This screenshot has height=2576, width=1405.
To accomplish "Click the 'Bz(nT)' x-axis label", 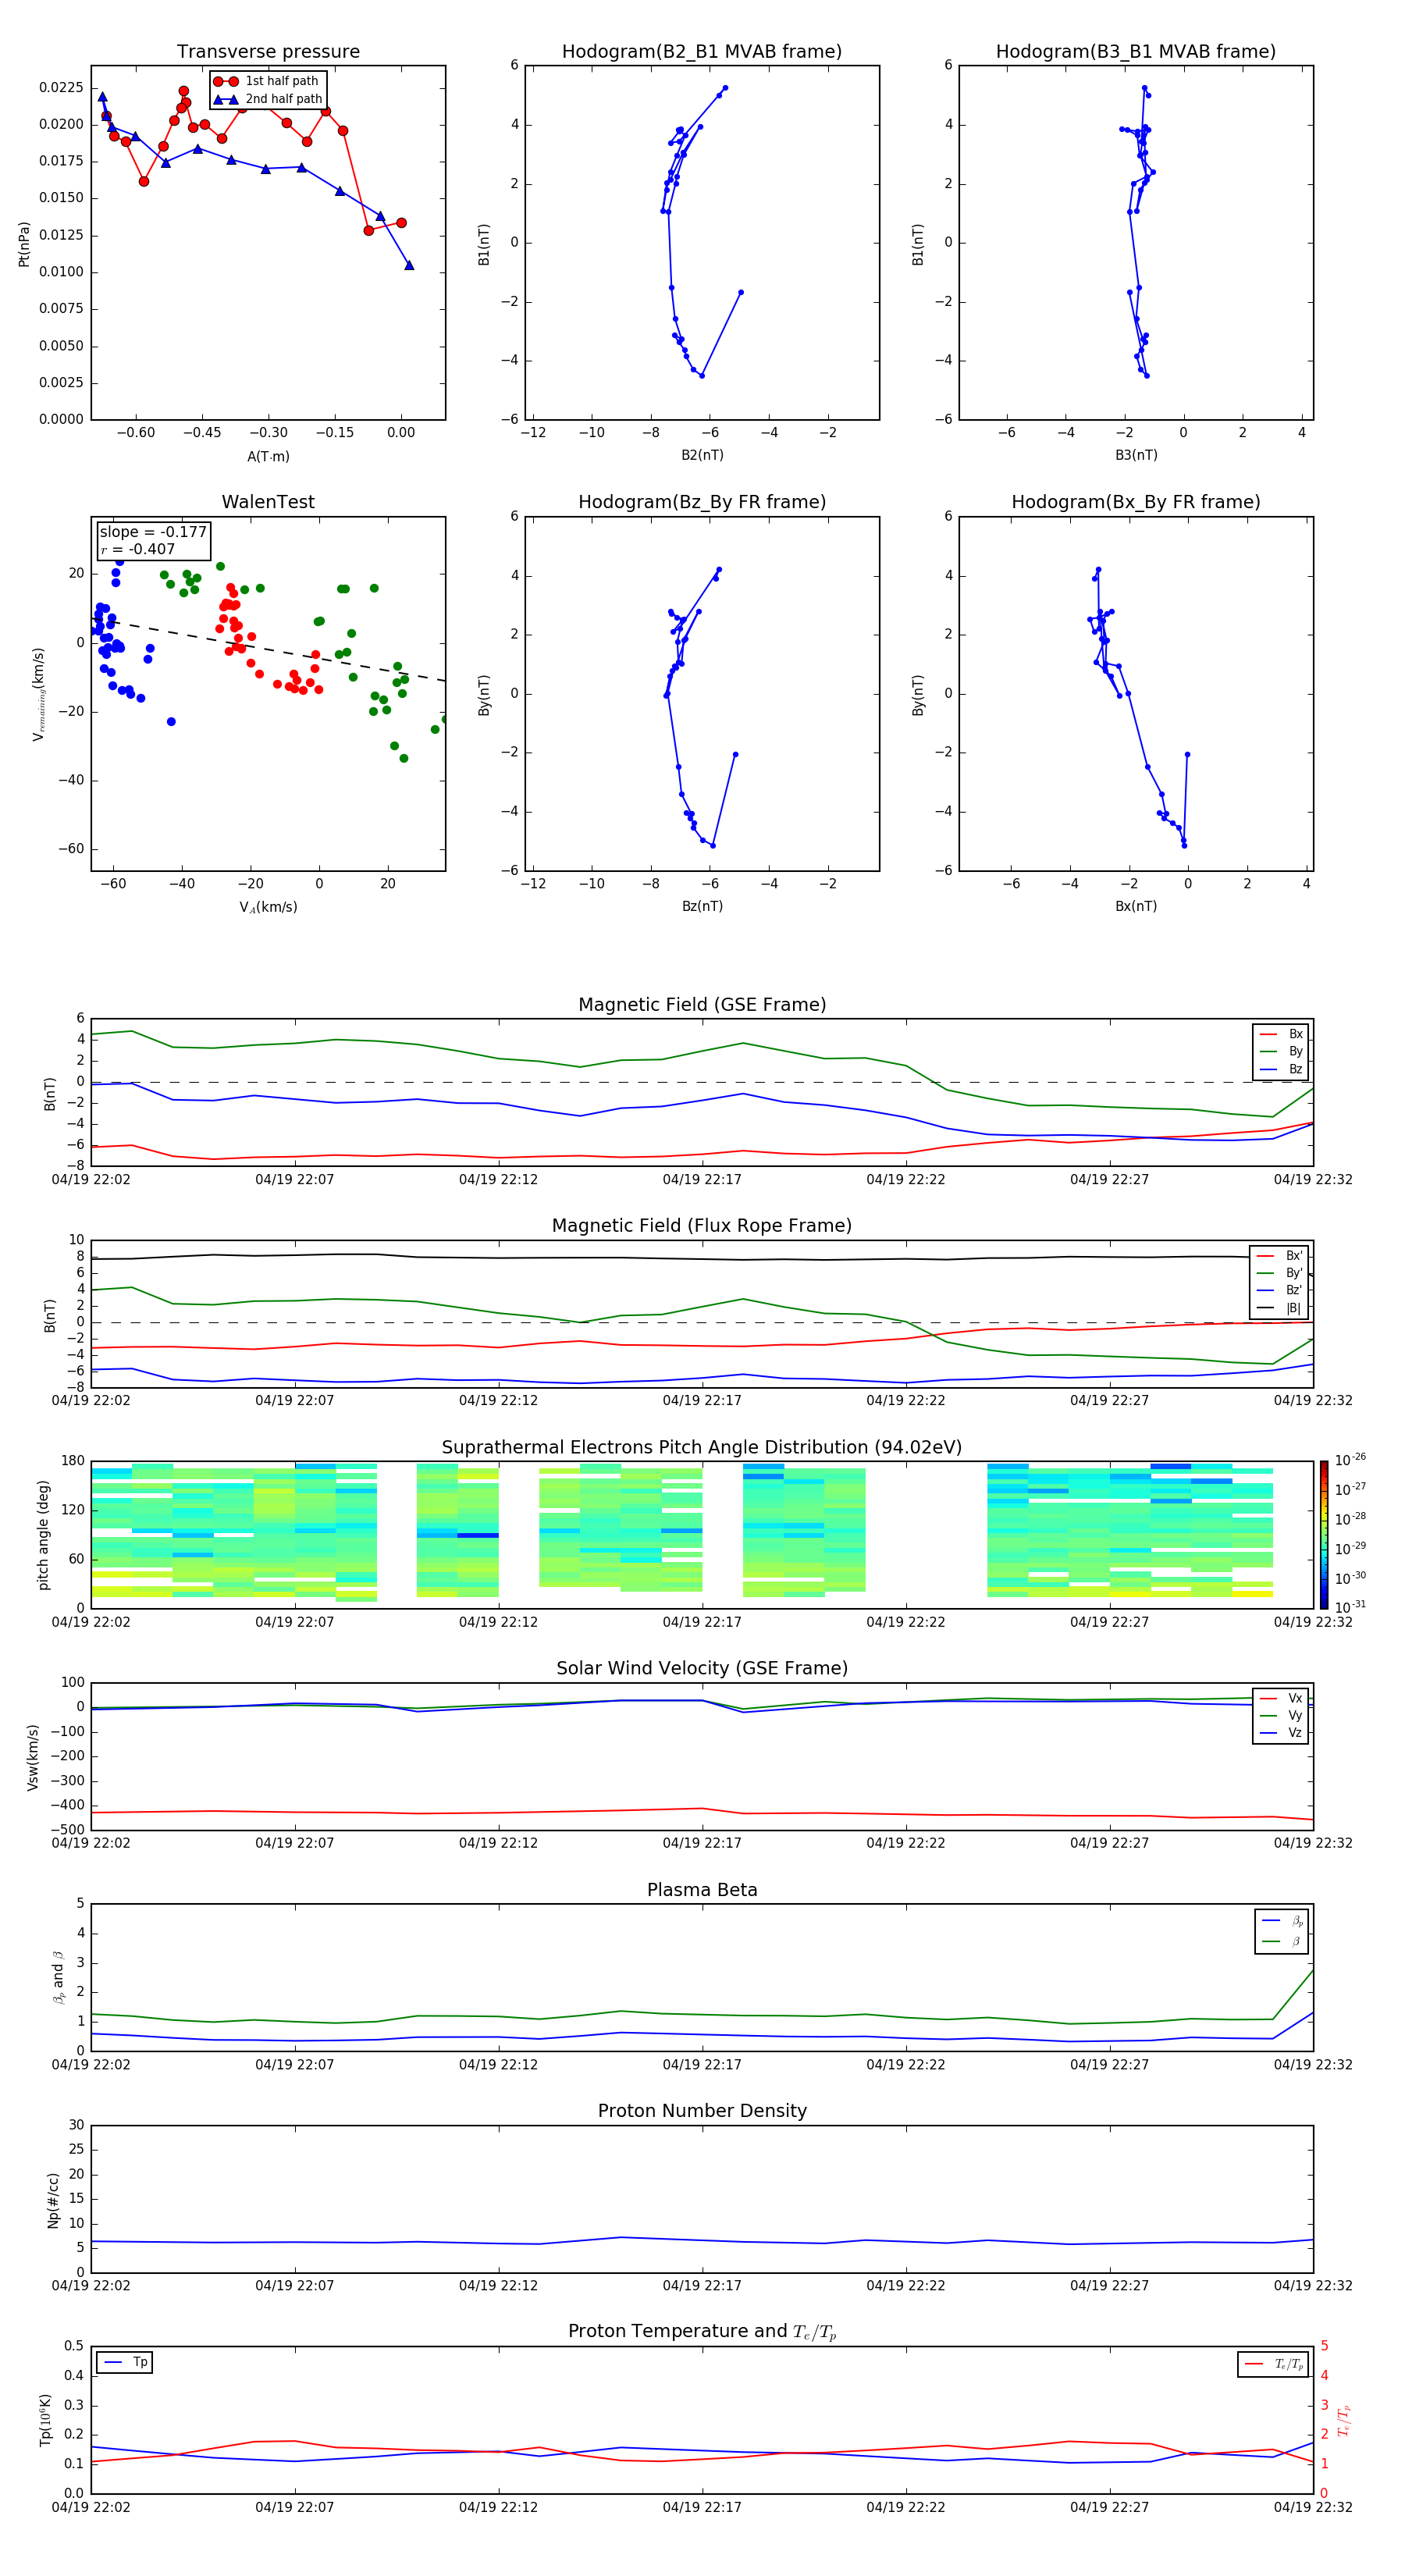I will click(x=702, y=906).
